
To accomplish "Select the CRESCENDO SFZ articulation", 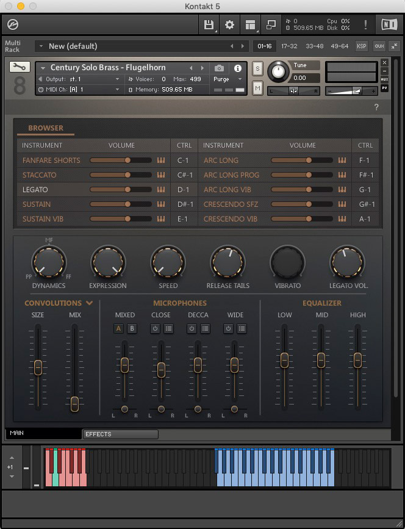I will (231, 204).
